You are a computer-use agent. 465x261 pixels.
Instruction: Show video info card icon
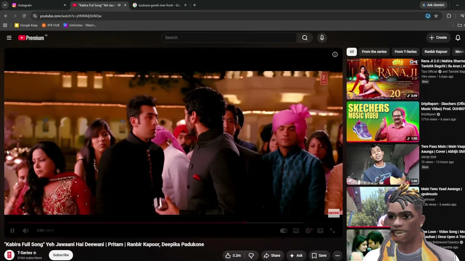335,55
